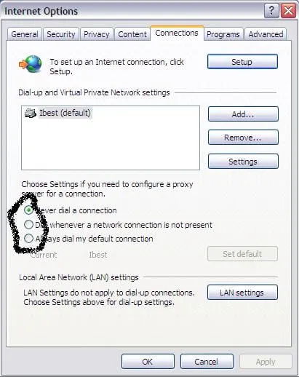The image size is (299, 377).
Task: Open the Security tab
Action: (61, 34)
